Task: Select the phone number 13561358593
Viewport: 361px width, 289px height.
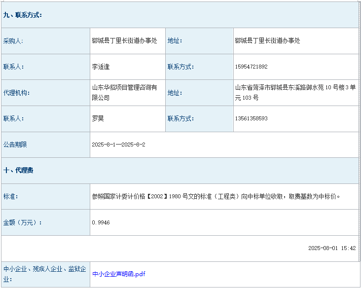Action: pos(252,118)
